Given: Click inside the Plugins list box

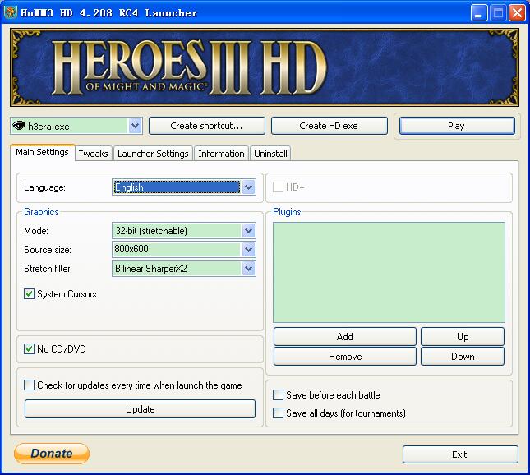Looking at the screenshot, I should pyautogui.click(x=389, y=272).
